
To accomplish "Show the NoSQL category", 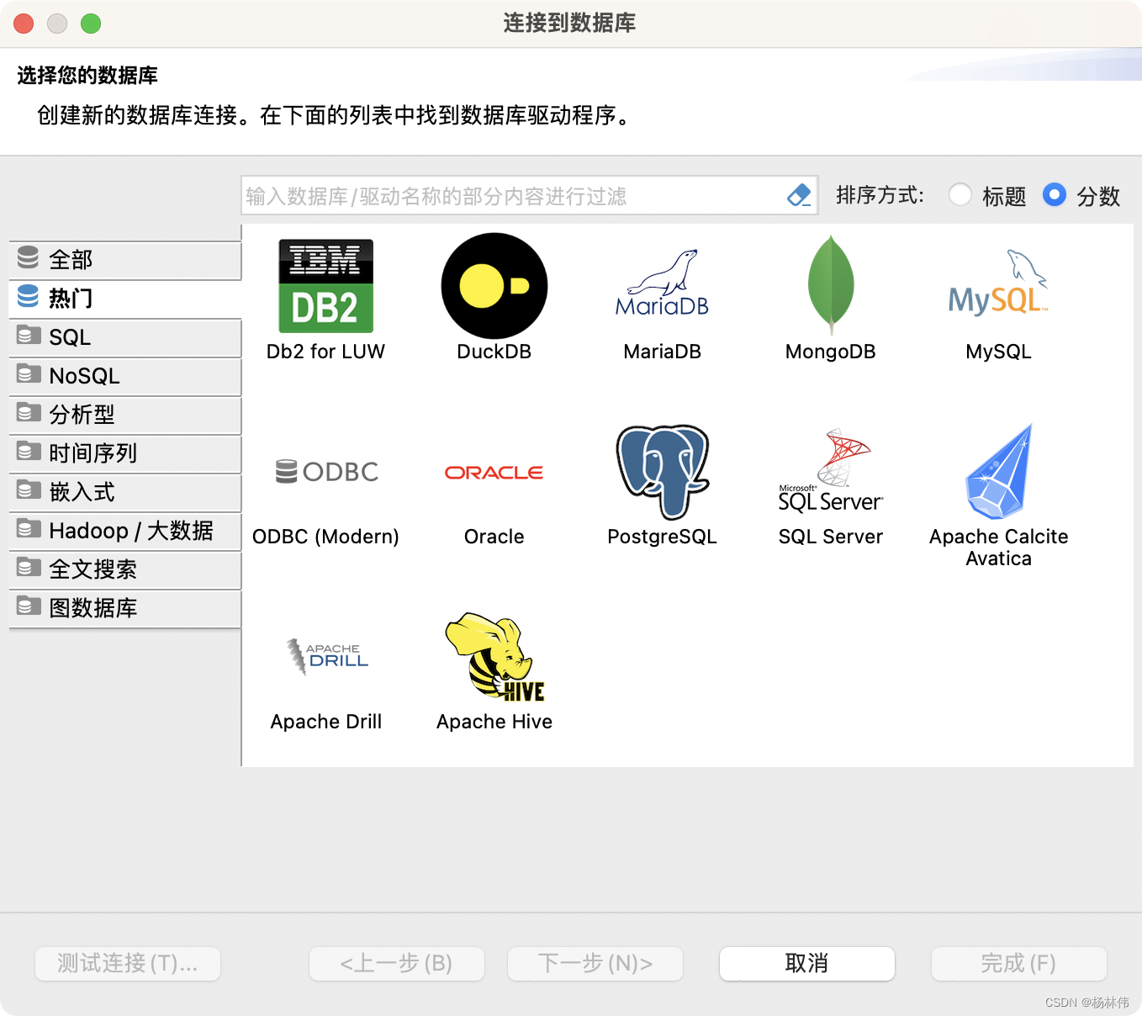I will point(124,376).
